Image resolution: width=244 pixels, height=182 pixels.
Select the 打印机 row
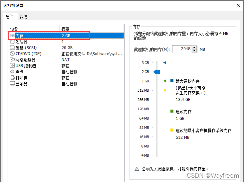[66, 78]
